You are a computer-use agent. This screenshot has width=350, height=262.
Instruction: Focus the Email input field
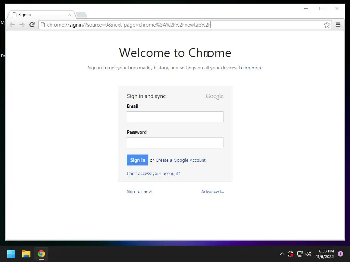click(175, 117)
